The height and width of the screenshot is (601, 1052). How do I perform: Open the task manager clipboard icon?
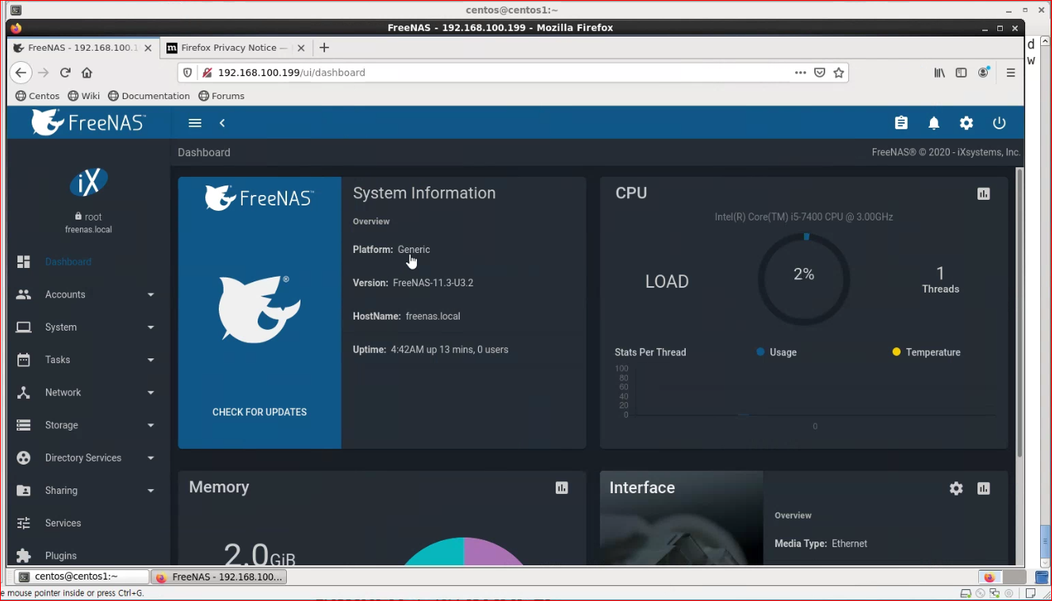(901, 123)
